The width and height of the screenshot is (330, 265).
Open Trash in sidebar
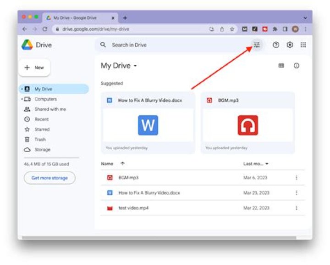pos(40,140)
